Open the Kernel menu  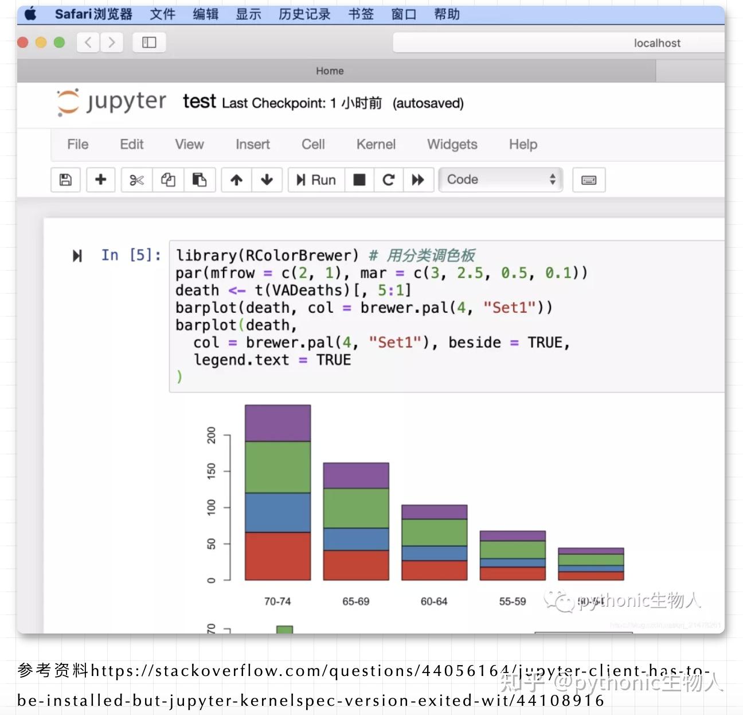click(x=376, y=145)
